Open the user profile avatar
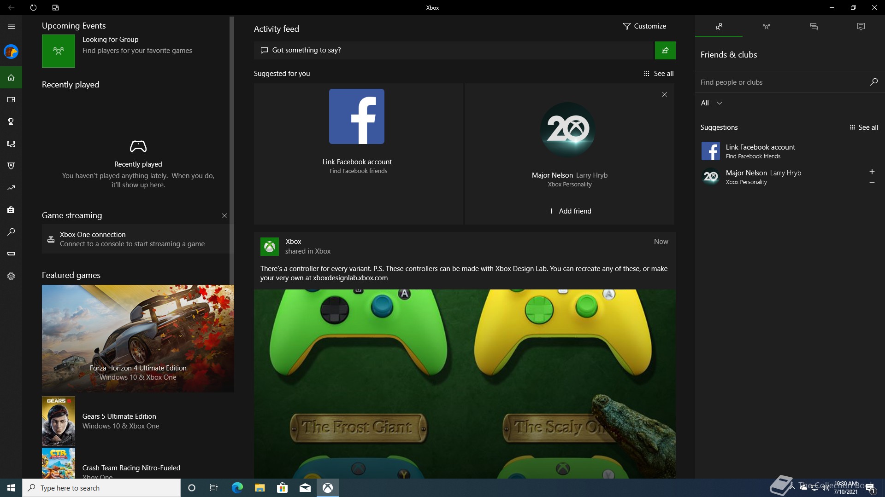This screenshot has height=497, width=885. (11, 52)
